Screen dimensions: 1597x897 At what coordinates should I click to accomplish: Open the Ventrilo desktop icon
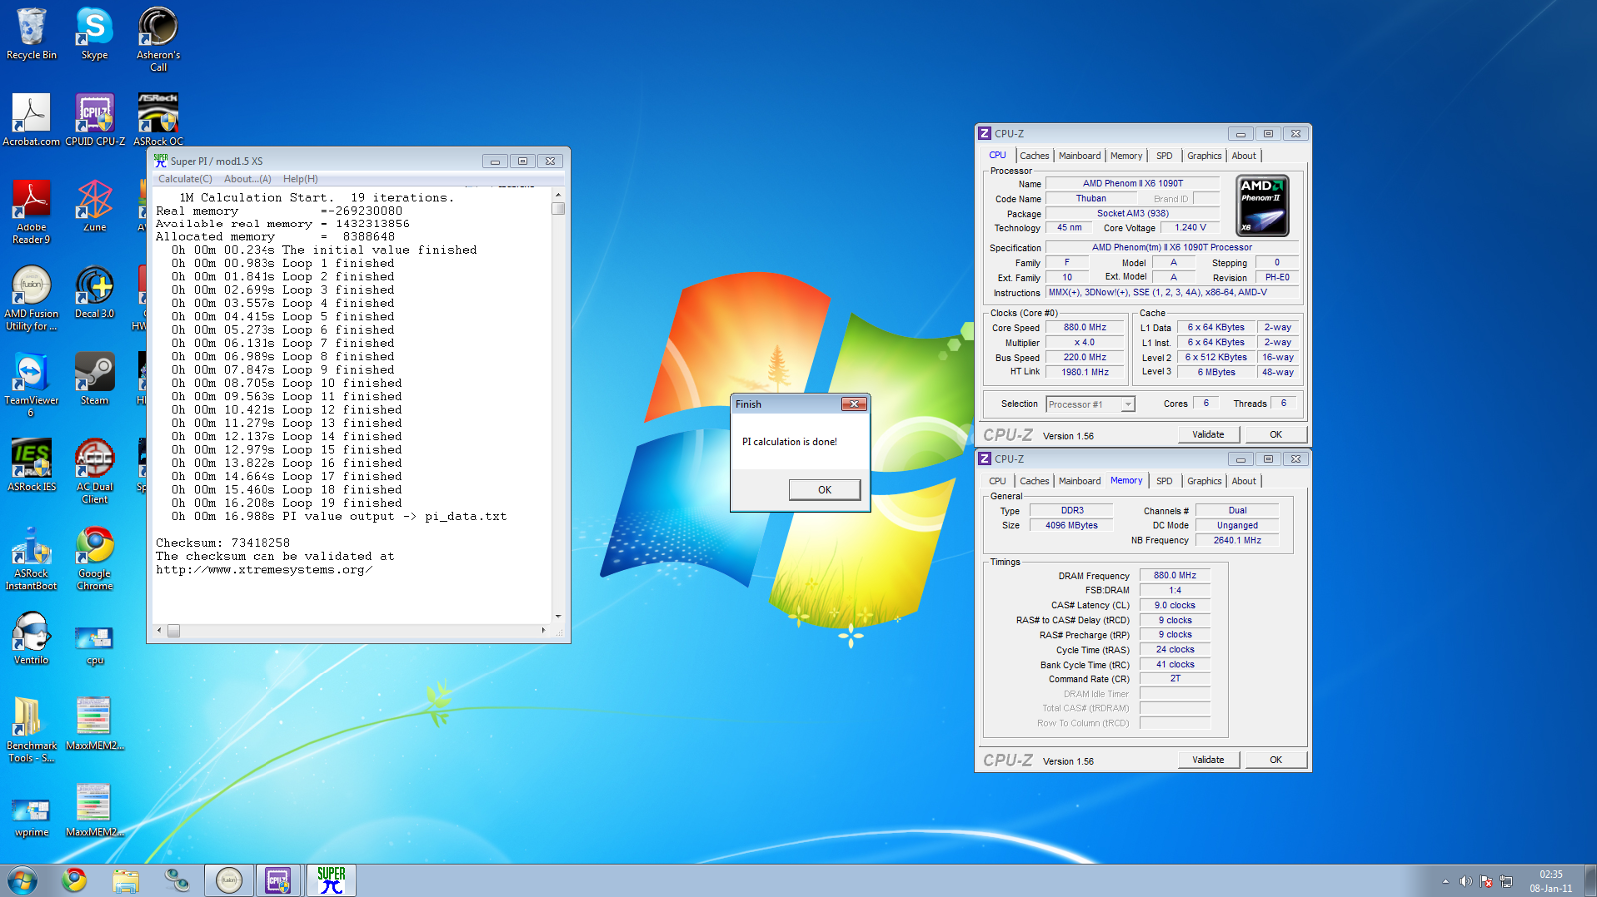click(x=31, y=639)
